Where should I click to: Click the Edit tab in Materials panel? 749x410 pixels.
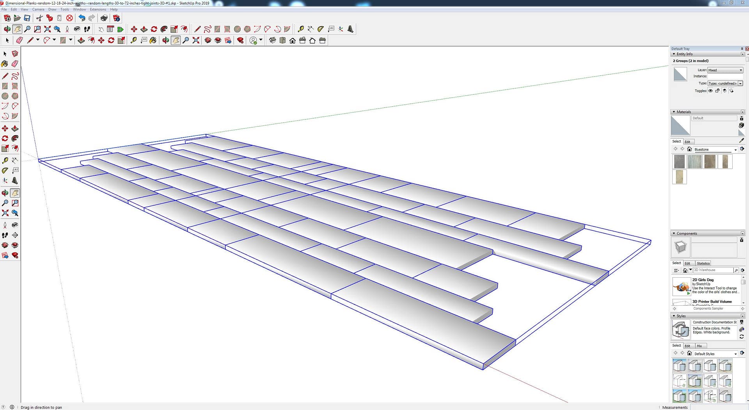tap(687, 142)
